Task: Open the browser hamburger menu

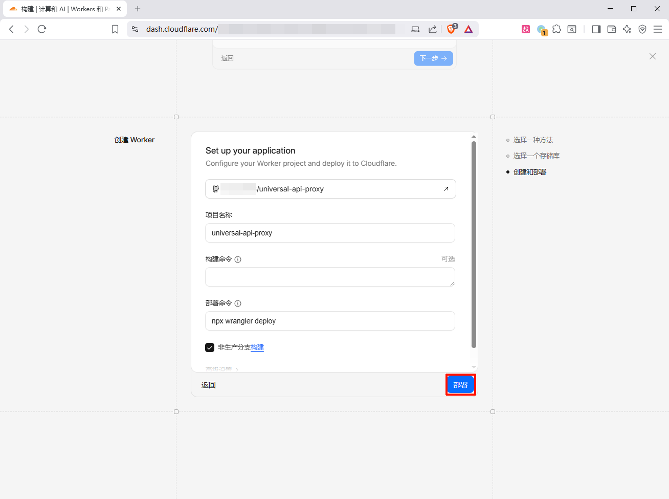Action: coord(658,29)
